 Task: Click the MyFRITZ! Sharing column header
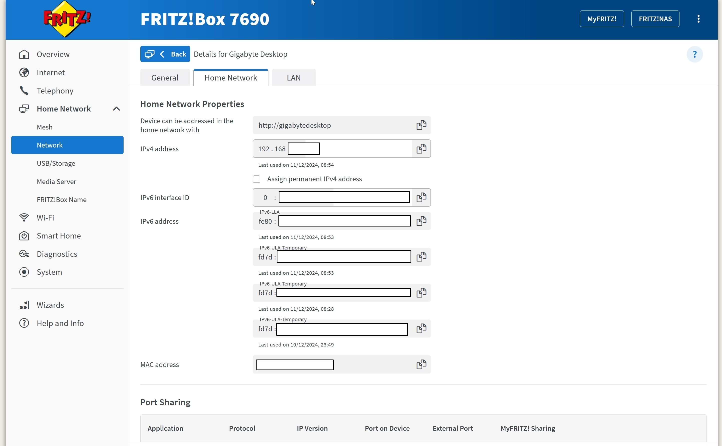(x=528, y=428)
